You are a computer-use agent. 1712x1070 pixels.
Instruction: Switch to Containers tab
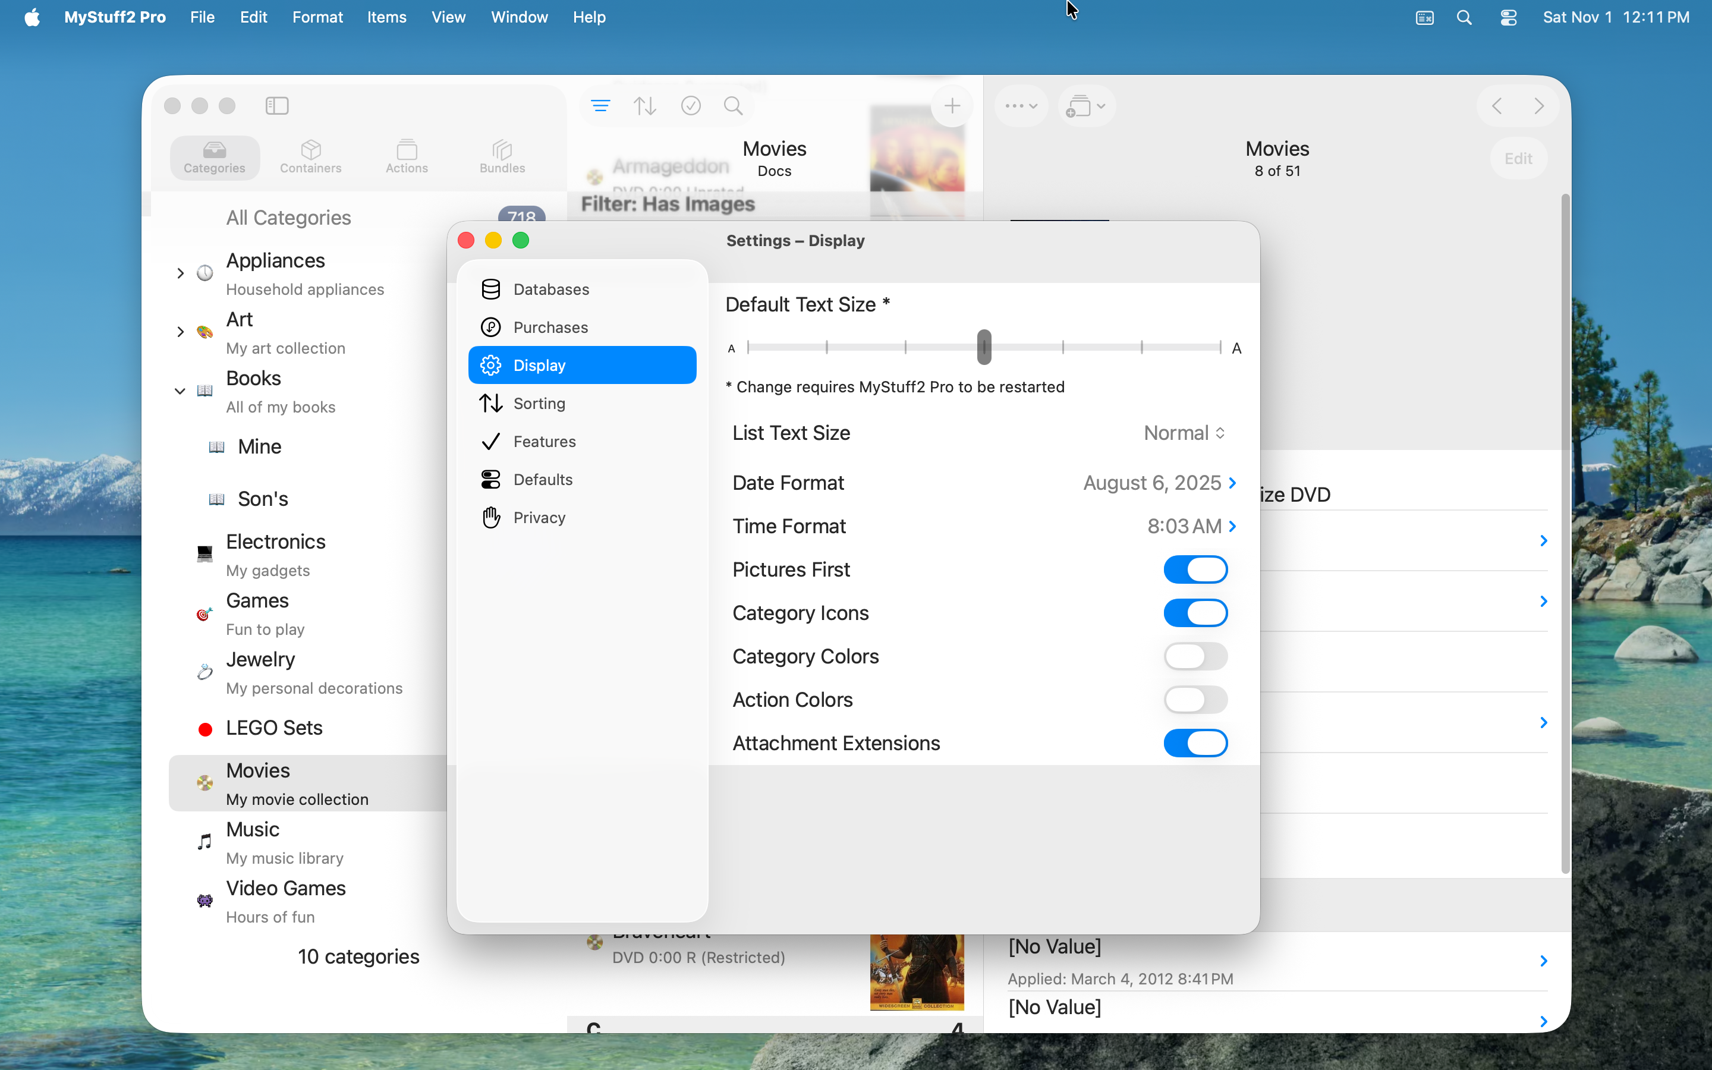pos(310,158)
